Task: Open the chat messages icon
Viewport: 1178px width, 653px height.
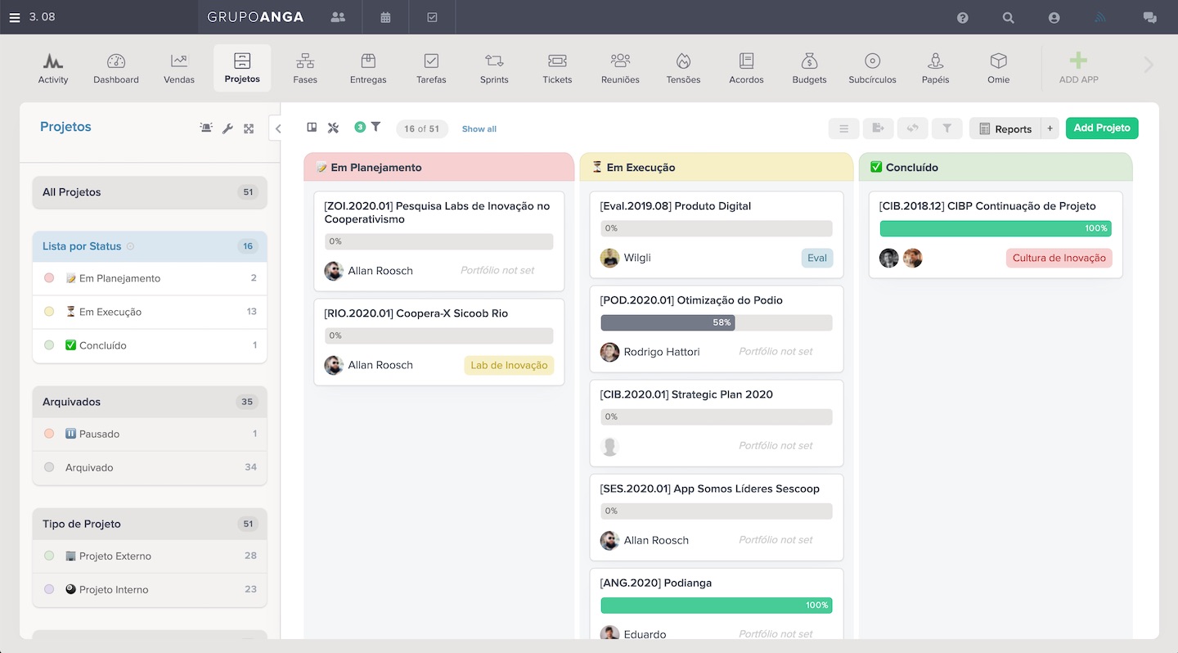Action: pos(1149,17)
